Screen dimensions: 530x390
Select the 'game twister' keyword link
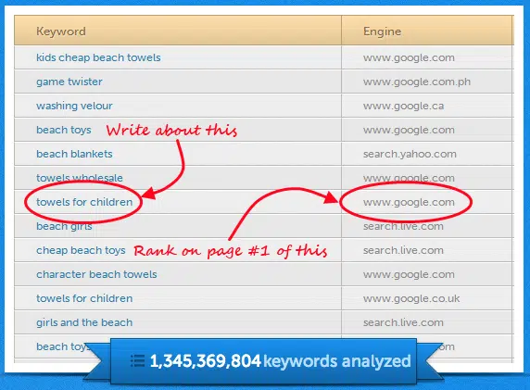tap(69, 82)
